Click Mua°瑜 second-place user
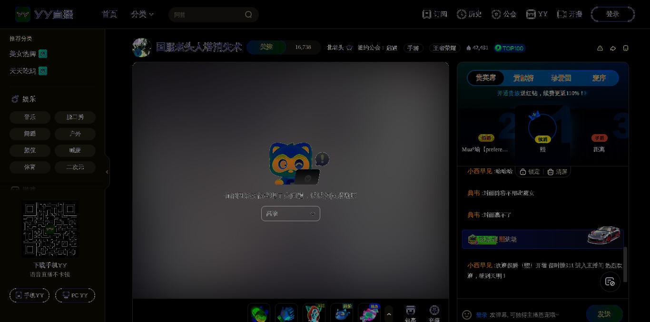The height and width of the screenshot is (322, 650). tap(485, 149)
